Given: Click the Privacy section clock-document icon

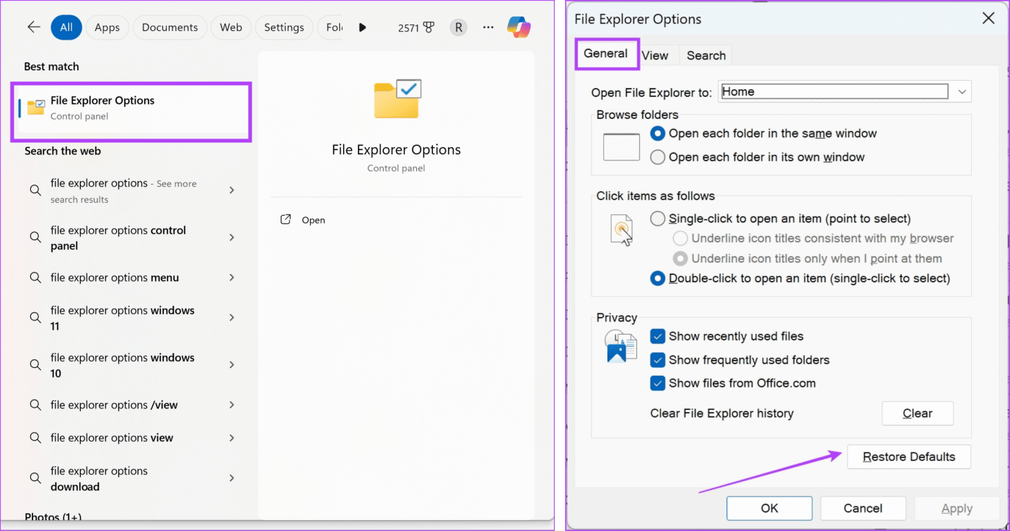Looking at the screenshot, I should coord(620,346).
